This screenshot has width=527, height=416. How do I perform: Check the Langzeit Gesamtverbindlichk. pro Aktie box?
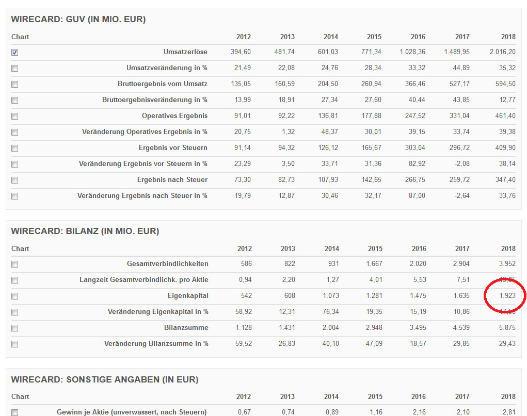(x=14, y=280)
